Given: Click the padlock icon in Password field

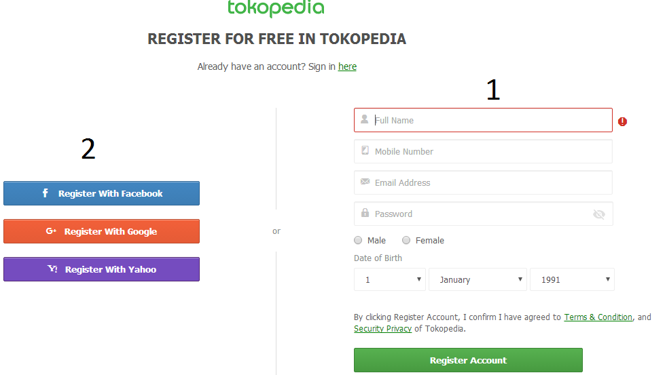Looking at the screenshot, I should 365,213.
